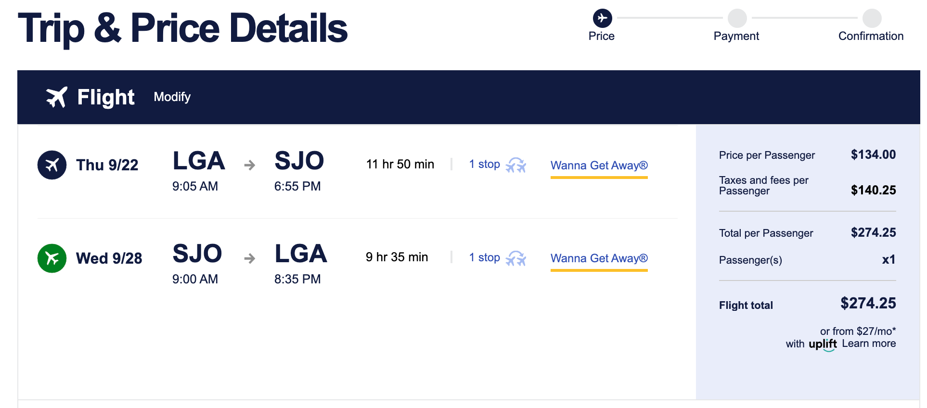Click the uplift logo
The width and height of the screenshot is (927, 408).
click(x=823, y=344)
